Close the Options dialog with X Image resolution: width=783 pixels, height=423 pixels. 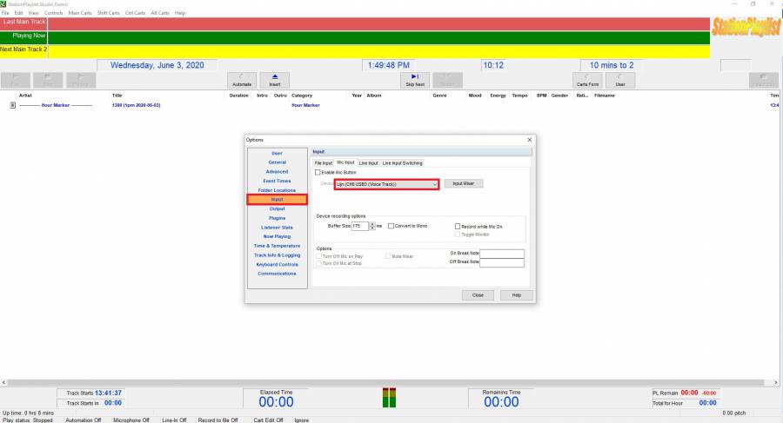pyautogui.click(x=529, y=140)
